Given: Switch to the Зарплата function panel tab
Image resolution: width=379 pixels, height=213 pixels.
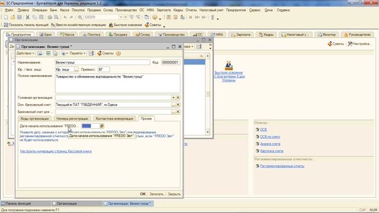Looking at the screenshot, I should (x=241, y=34).
